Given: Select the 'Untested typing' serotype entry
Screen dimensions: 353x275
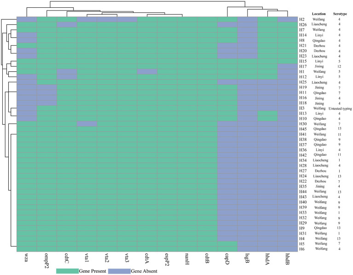Looking at the screenshot, I should (x=340, y=109).
